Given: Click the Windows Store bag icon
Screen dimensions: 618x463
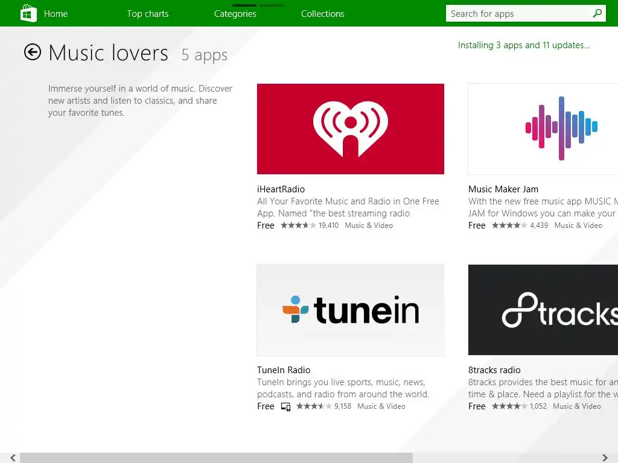Looking at the screenshot, I should pyautogui.click(x=28, y=13).
